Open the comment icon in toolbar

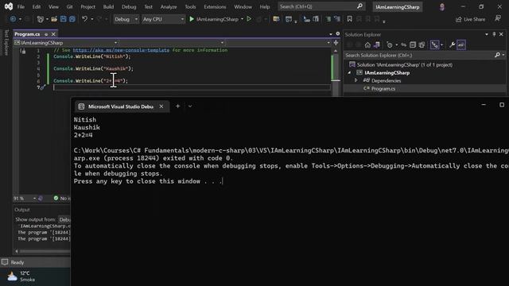tap(328, 19)
